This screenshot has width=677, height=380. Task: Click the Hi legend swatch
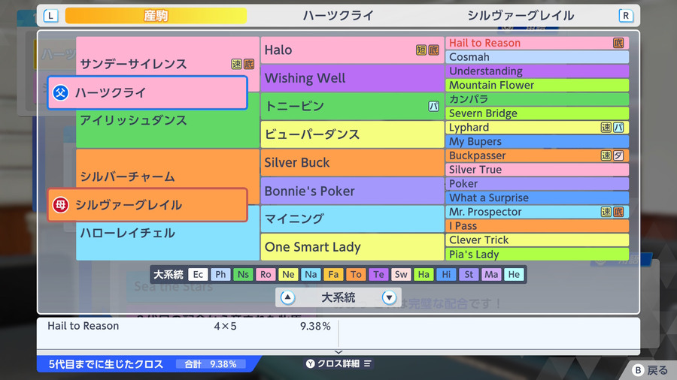pyautogui.click(x=446, y=274)
